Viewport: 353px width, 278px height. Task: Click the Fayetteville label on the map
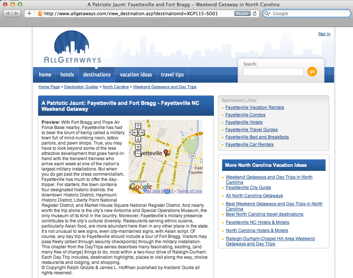coord(148,153)
